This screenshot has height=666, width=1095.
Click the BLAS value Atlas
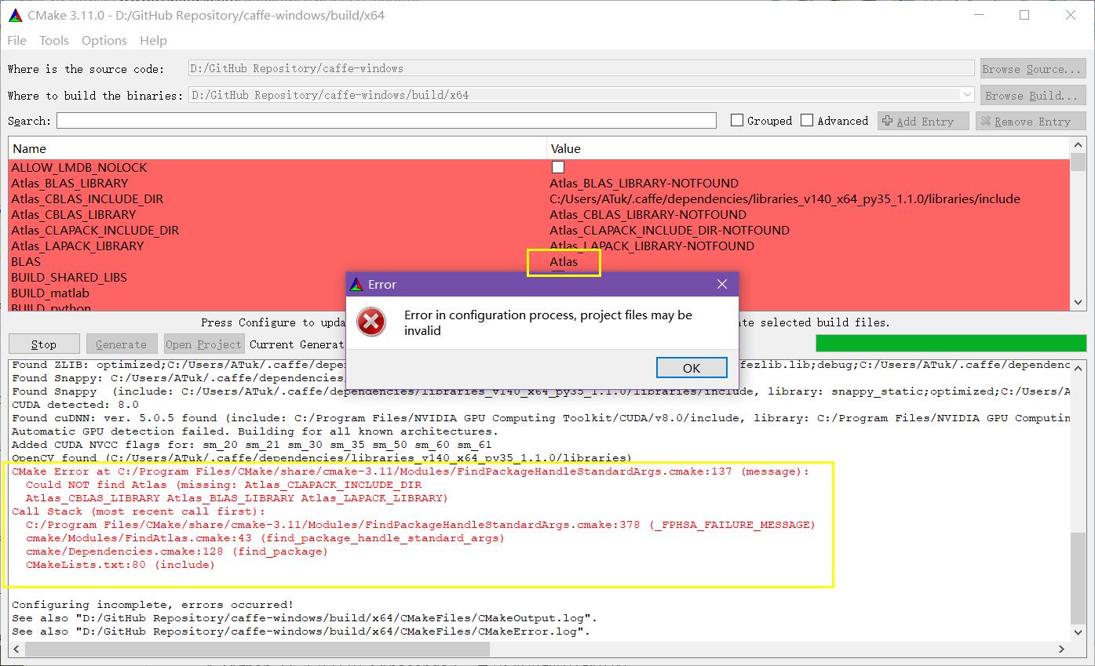(564, 261)
